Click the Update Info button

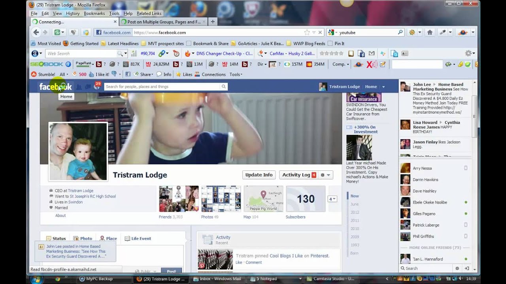click(x=259, y=175)
